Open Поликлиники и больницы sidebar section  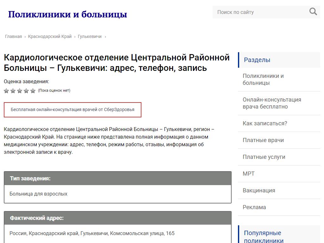(263, 79)
